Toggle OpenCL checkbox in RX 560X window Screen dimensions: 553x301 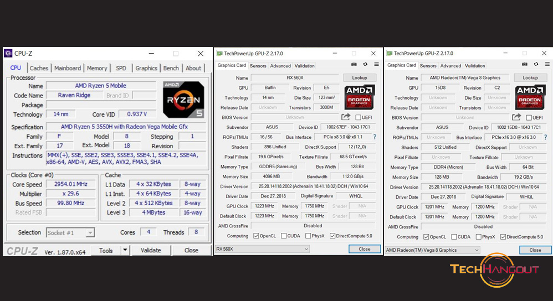[256, 236]
